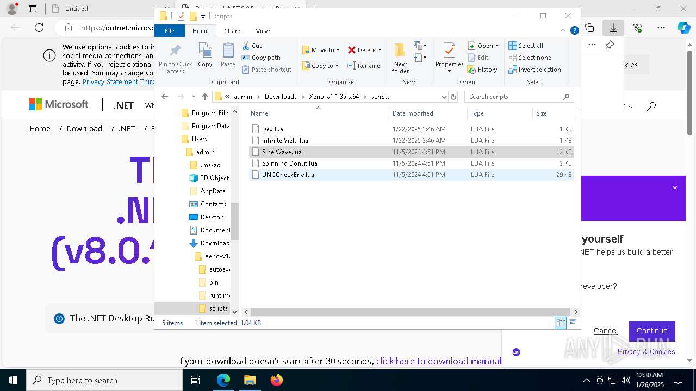Minimize the ribbon chevron
The height and width of the screenshot is (391, 696).
564,31
